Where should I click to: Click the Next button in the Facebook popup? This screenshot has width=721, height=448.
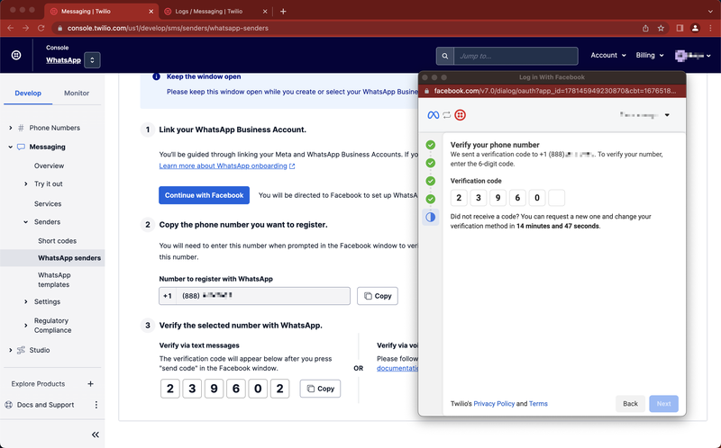point(663,404)
